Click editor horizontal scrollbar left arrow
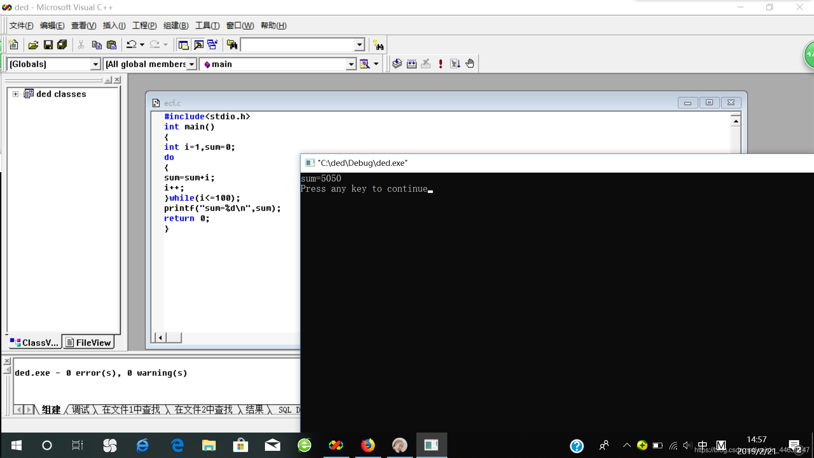This screenshot has height=458, width=814. click(x=160, y=338)
